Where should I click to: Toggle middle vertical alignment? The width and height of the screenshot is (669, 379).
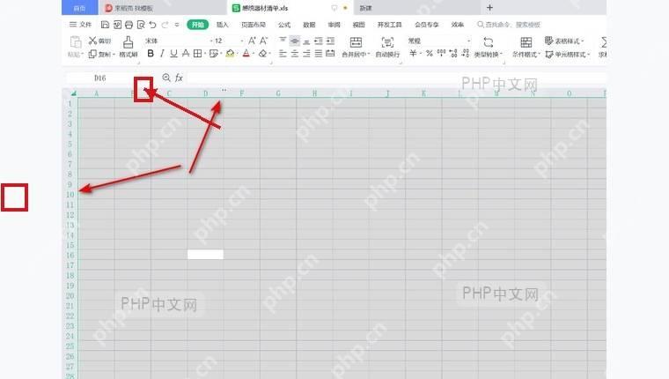(x=294, y=41)
